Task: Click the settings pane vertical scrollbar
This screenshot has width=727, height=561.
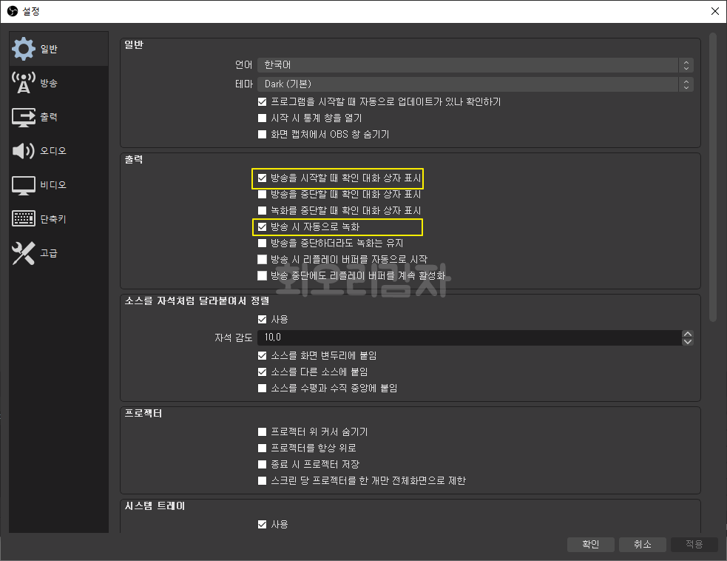Action: [x=713, y=176]
